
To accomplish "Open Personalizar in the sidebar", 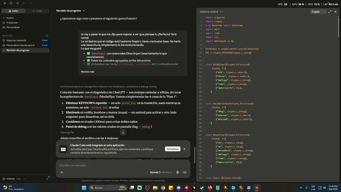I will click(x=13, y=27).
